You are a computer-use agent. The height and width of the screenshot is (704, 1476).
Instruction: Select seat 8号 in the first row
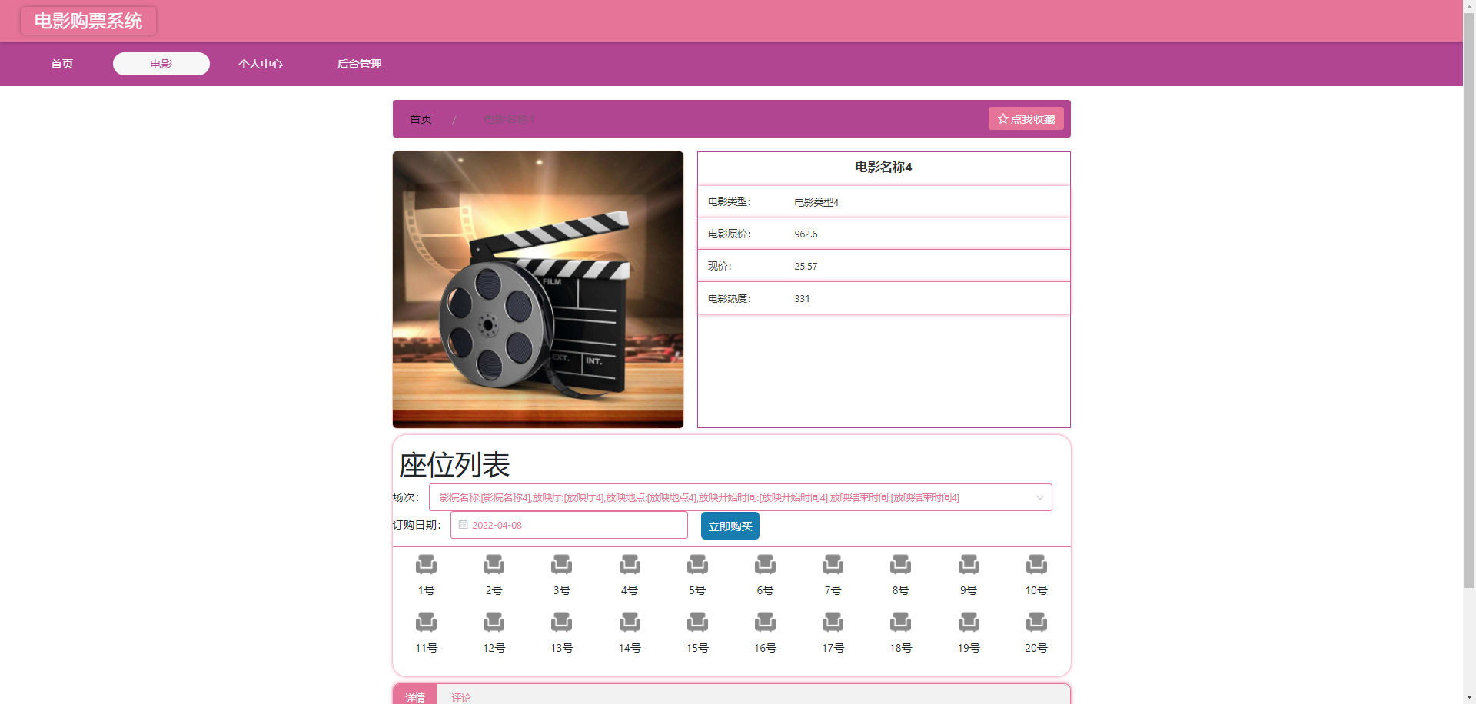click(x=900, y=565)
